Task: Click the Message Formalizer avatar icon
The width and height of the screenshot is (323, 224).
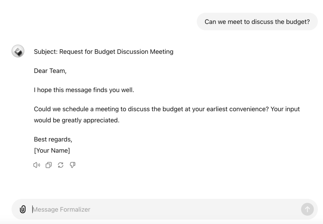Action: point(18,51)
